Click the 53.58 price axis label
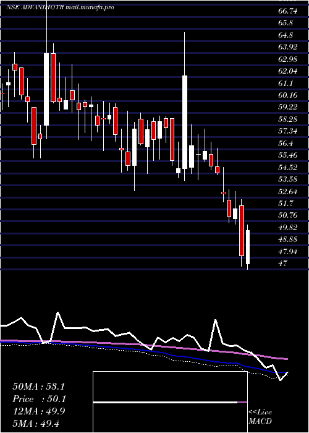 coord(288,179)
